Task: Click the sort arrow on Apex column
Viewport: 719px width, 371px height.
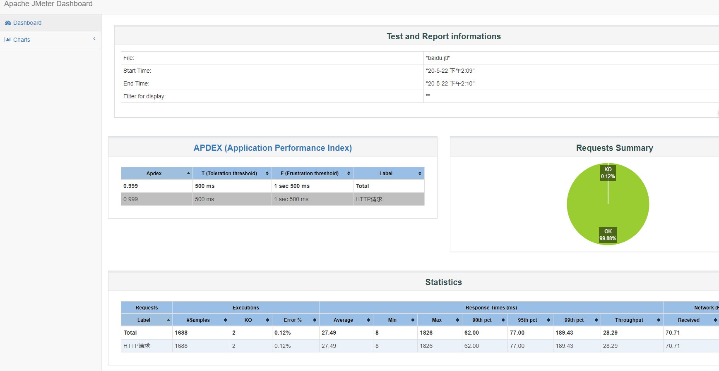Action: tap(188, 174)
